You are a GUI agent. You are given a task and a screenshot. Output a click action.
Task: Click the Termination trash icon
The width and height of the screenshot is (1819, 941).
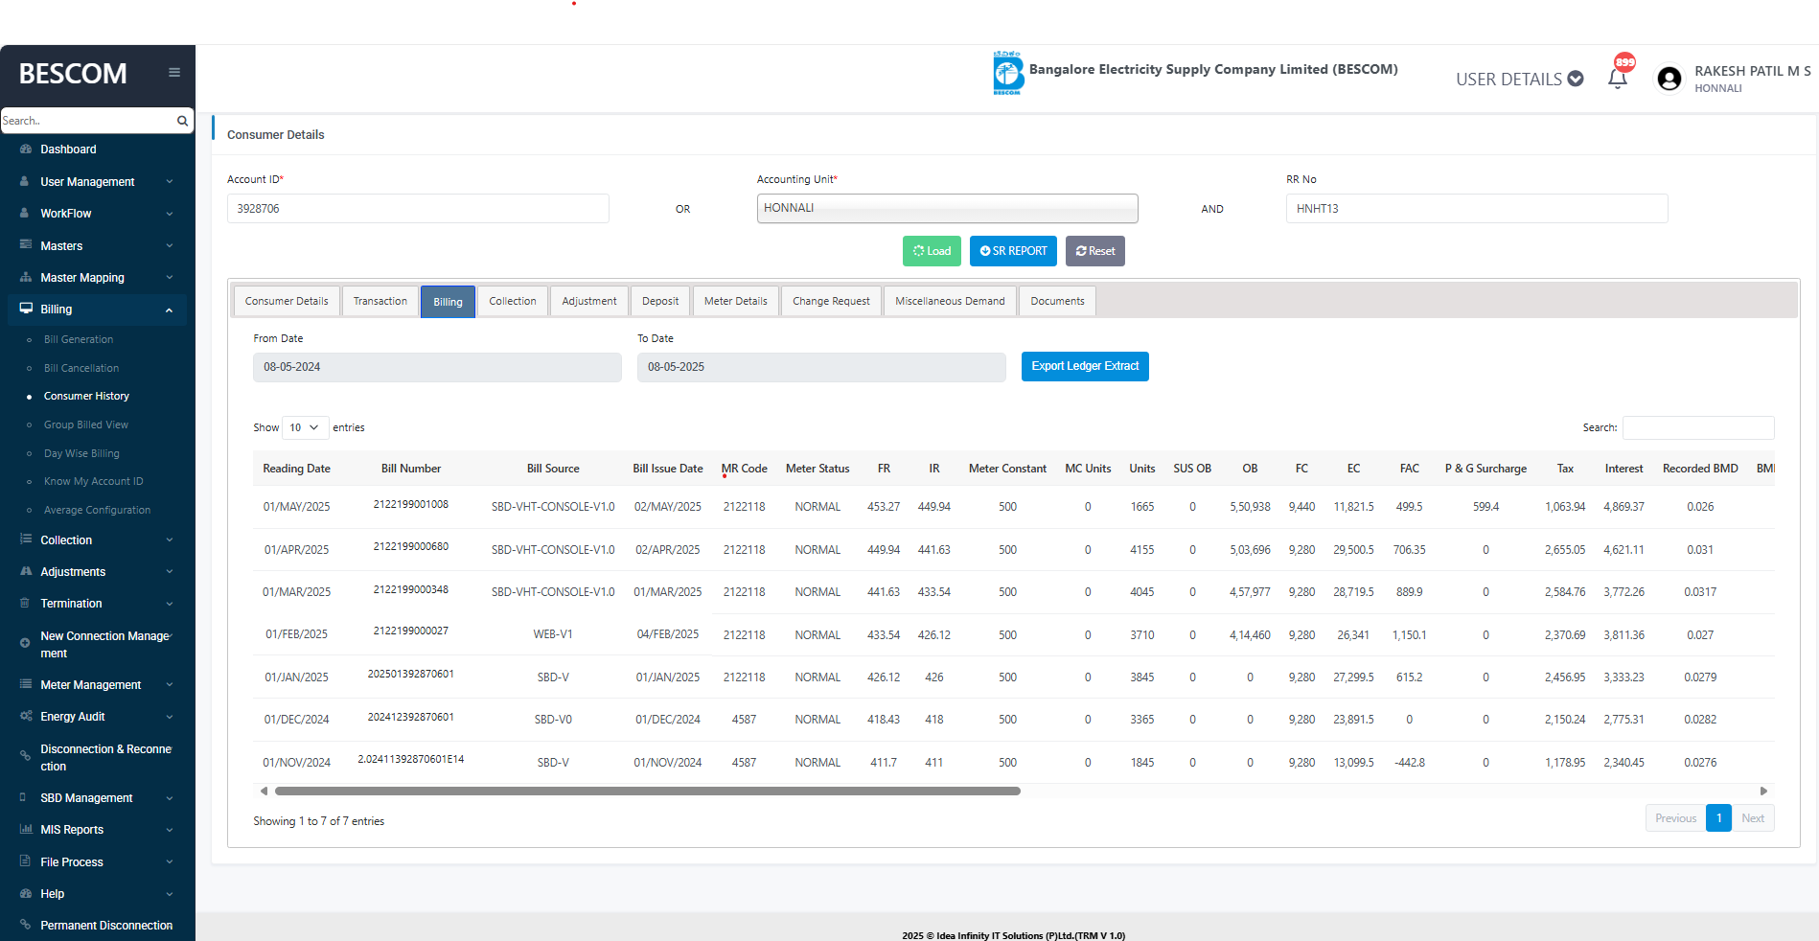tap(25, 603)
